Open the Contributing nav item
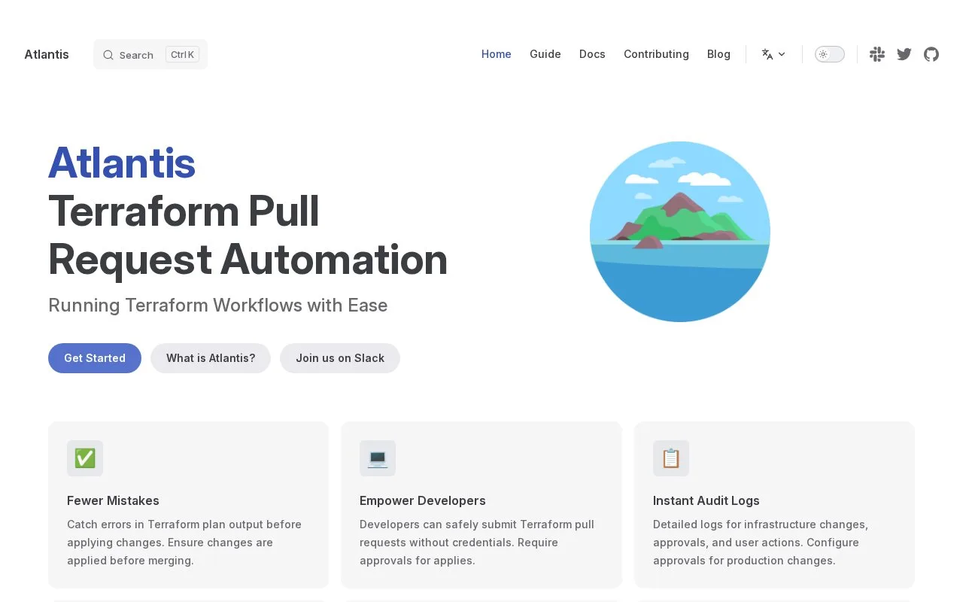 tap(656, 54)
